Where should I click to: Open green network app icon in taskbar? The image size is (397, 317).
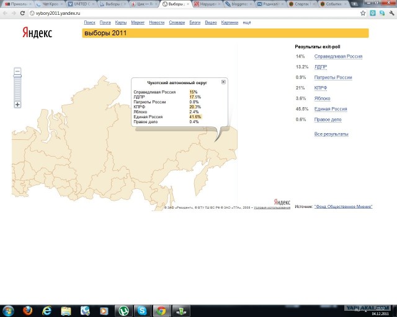[x=181, y=311]
